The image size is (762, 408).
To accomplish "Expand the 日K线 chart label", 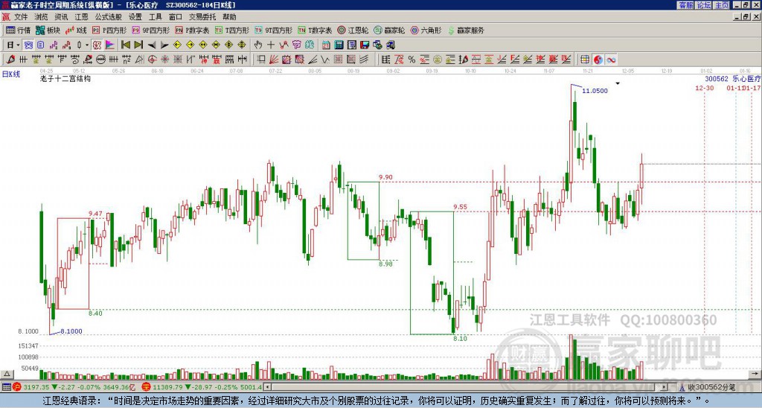I will pyautogui.click(x=11, y=74).
